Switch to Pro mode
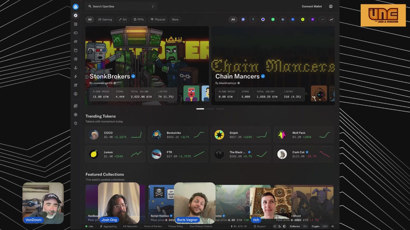The height and width of the screenshot is (230, 410). (x=305, y=226)
